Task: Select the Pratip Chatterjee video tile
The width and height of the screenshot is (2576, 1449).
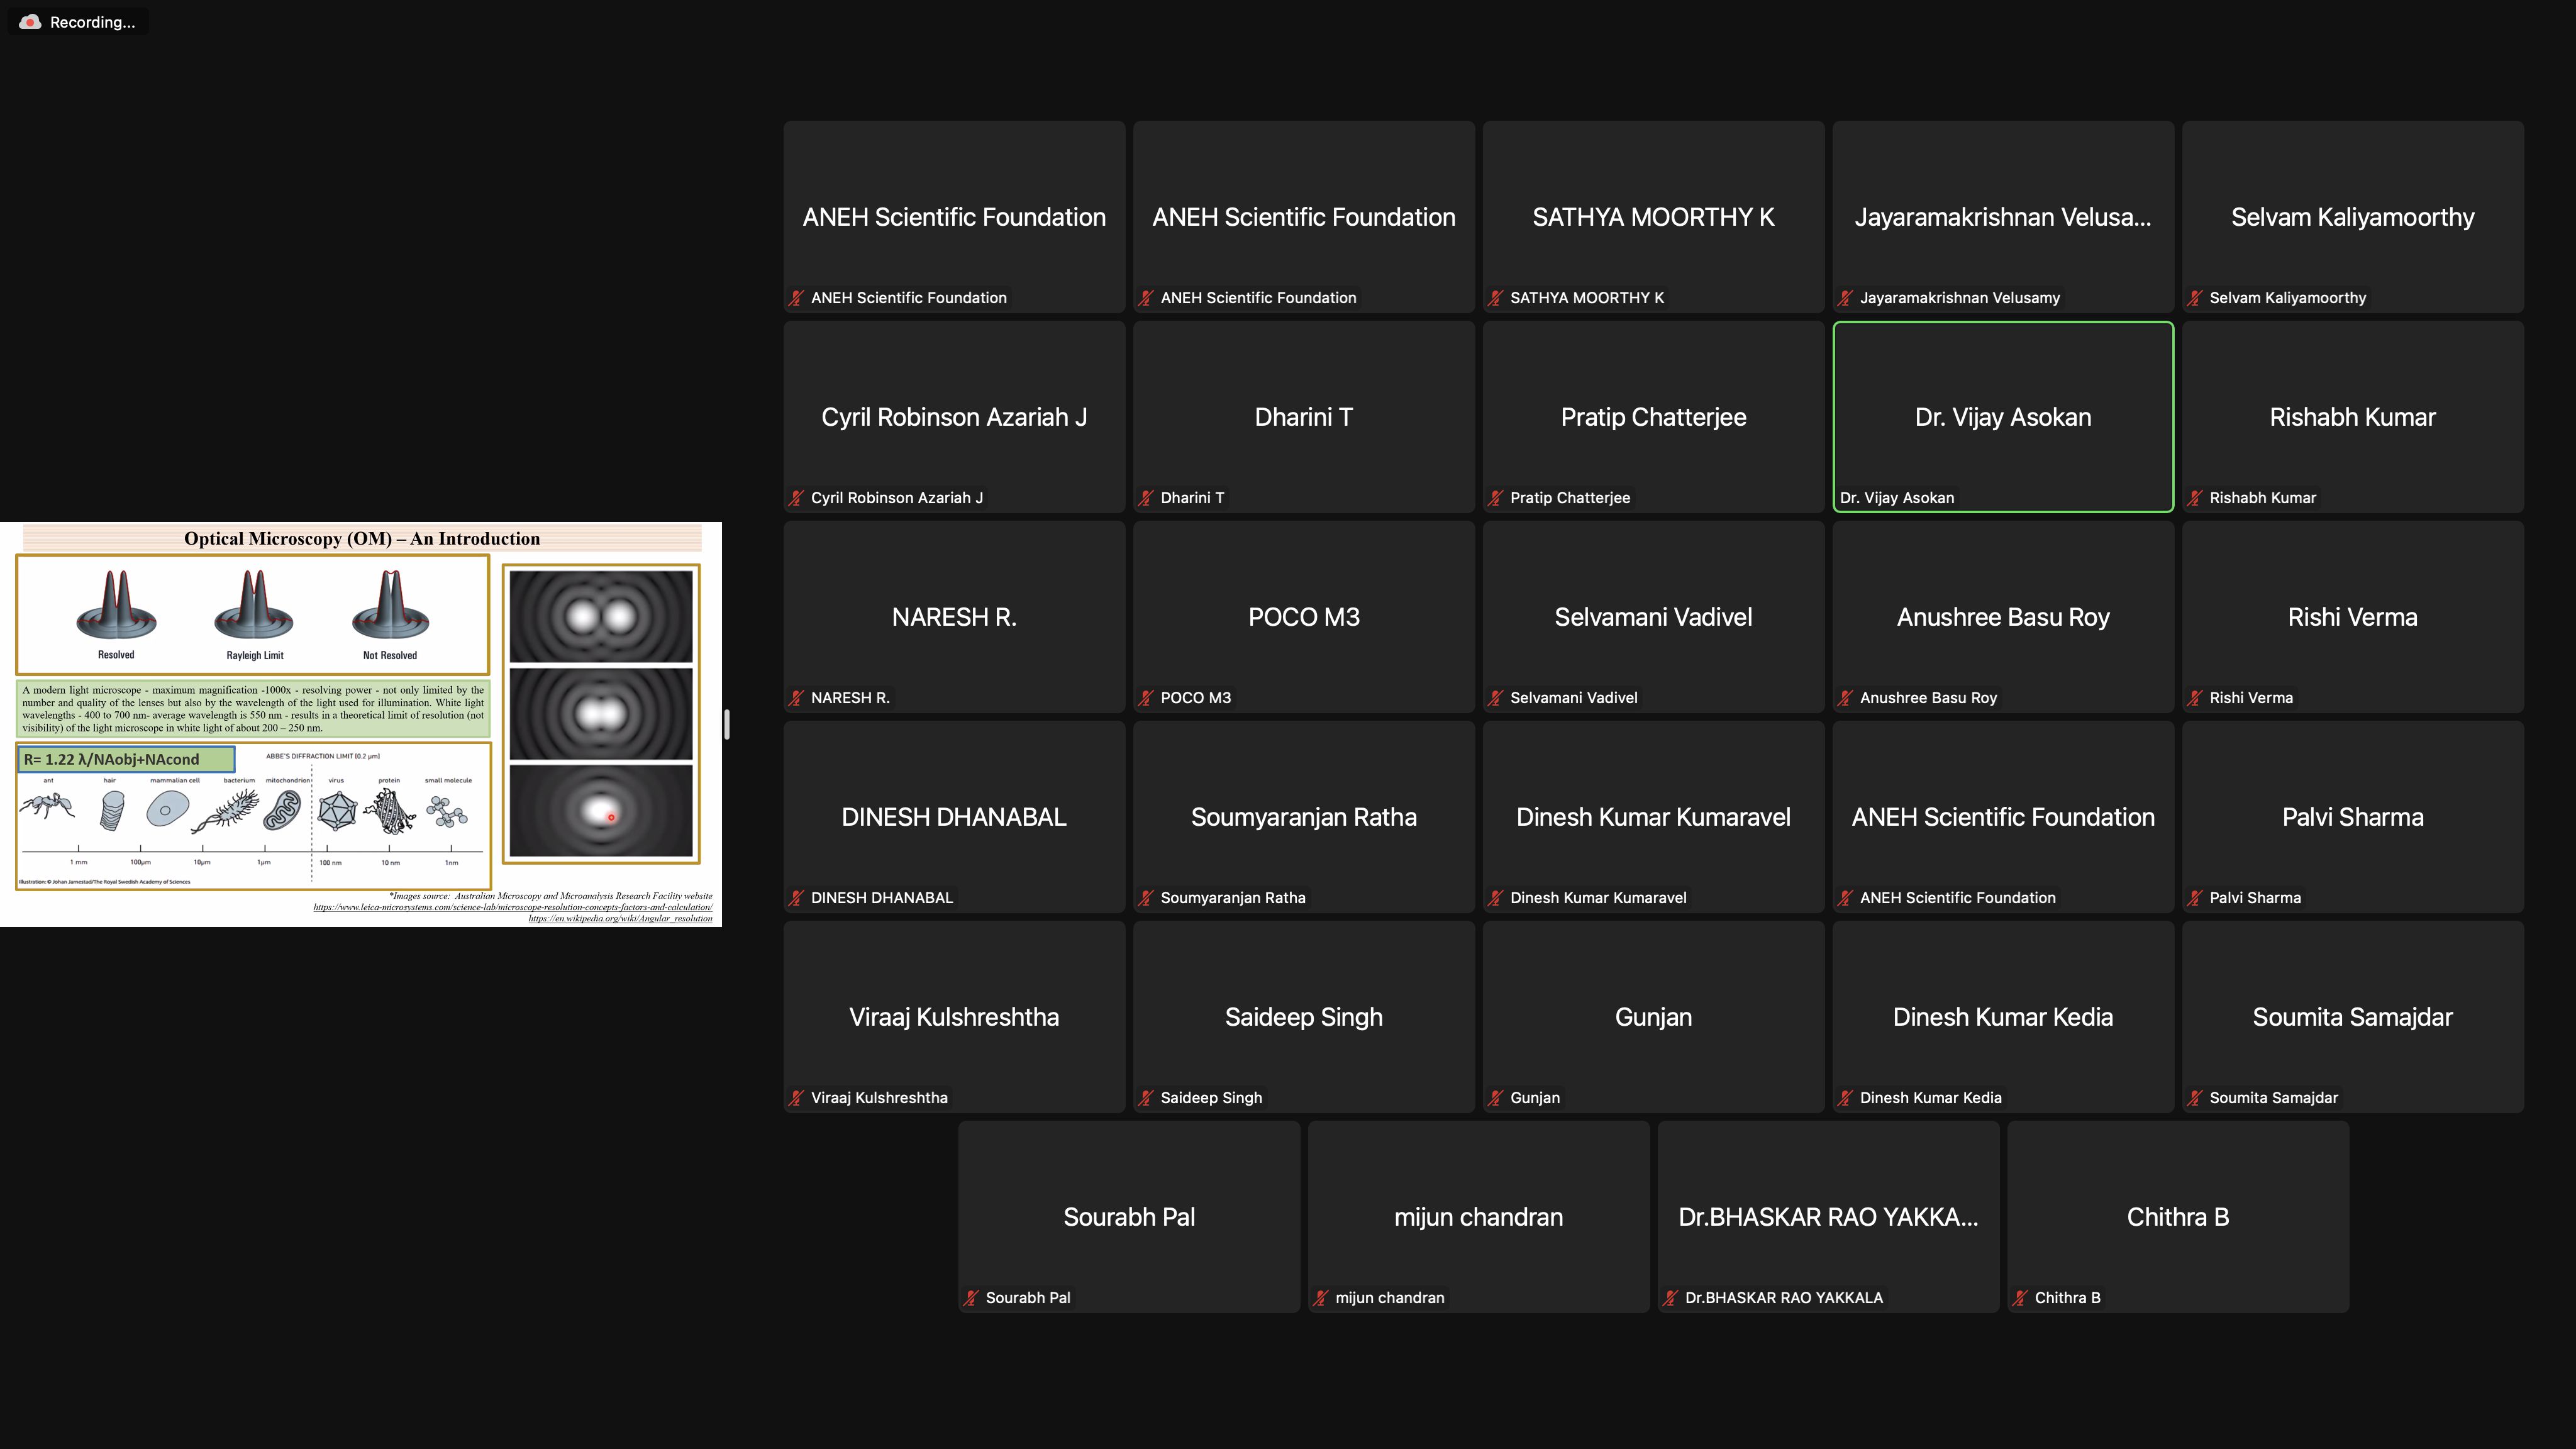Action: click(1653, 417)
